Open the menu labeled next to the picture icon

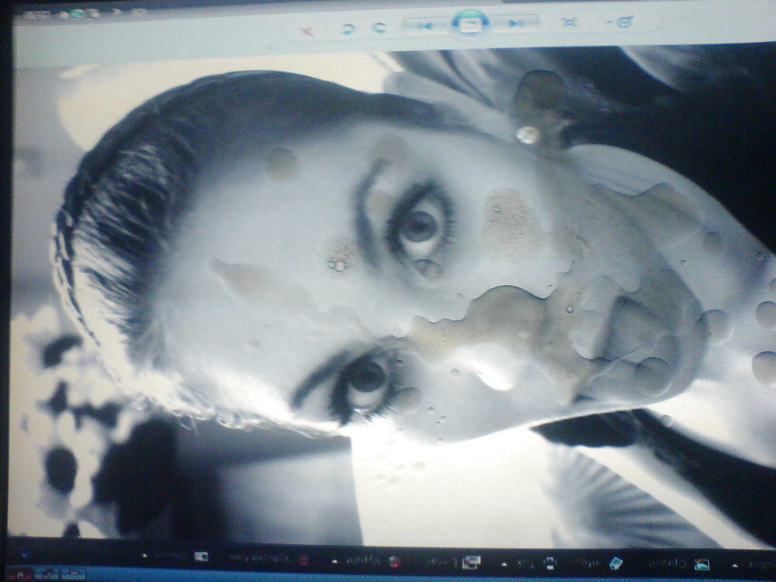[x=666, y=564]
